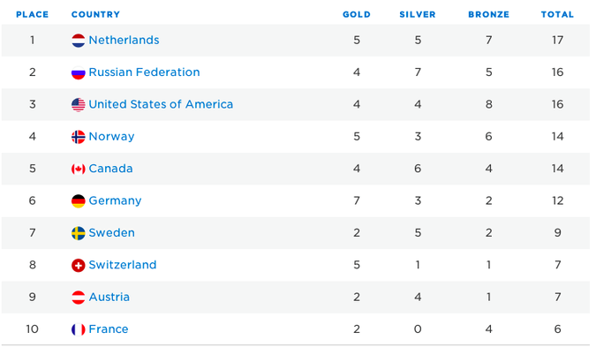Click the Sweden flag icon
Image resolution: width=596 pixels, height=347 pixels.
[x=78, y=233]
